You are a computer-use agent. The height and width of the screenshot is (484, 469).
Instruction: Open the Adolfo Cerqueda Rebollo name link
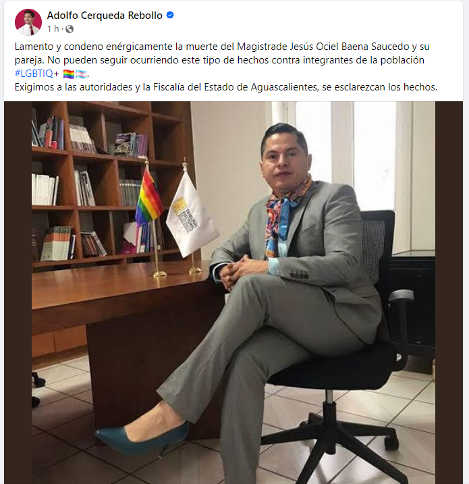pos(105,15)
